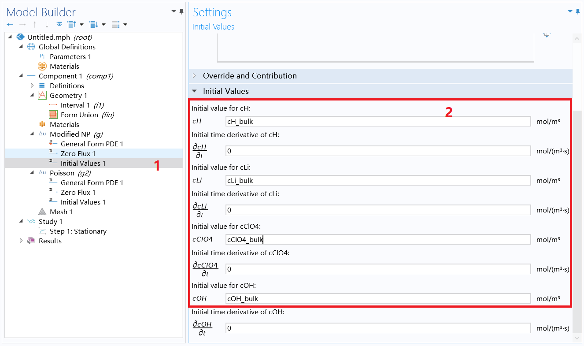This screenshot has height=346, width=584.
Task: Click the Show toggle eye icon in Model Builder toolbar
Action: (x=59, y=24)
